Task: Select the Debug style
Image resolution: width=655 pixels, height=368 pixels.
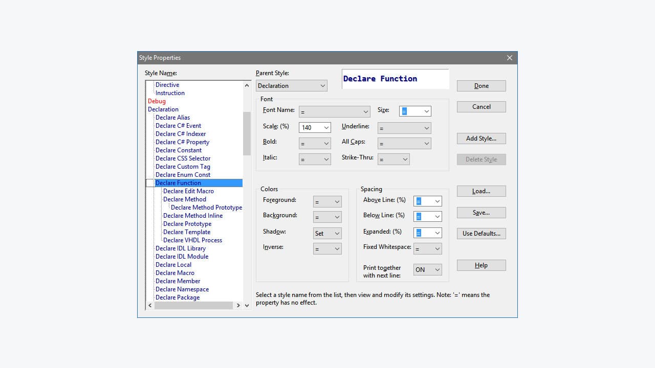Action: pyautogui.click(x=157, y=101)
